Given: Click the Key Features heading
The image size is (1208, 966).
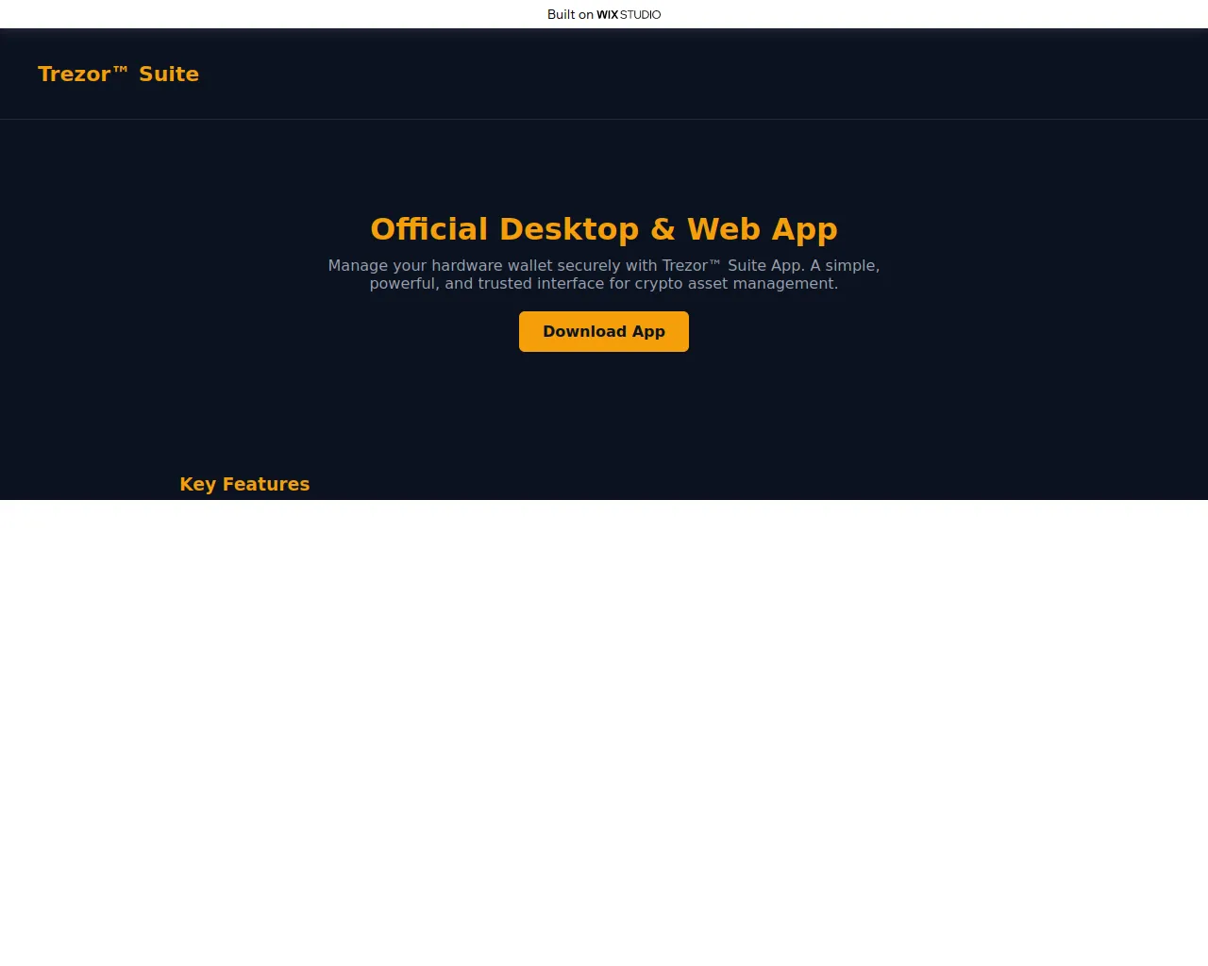Looking at the screenshot, I should coord(244,484).
